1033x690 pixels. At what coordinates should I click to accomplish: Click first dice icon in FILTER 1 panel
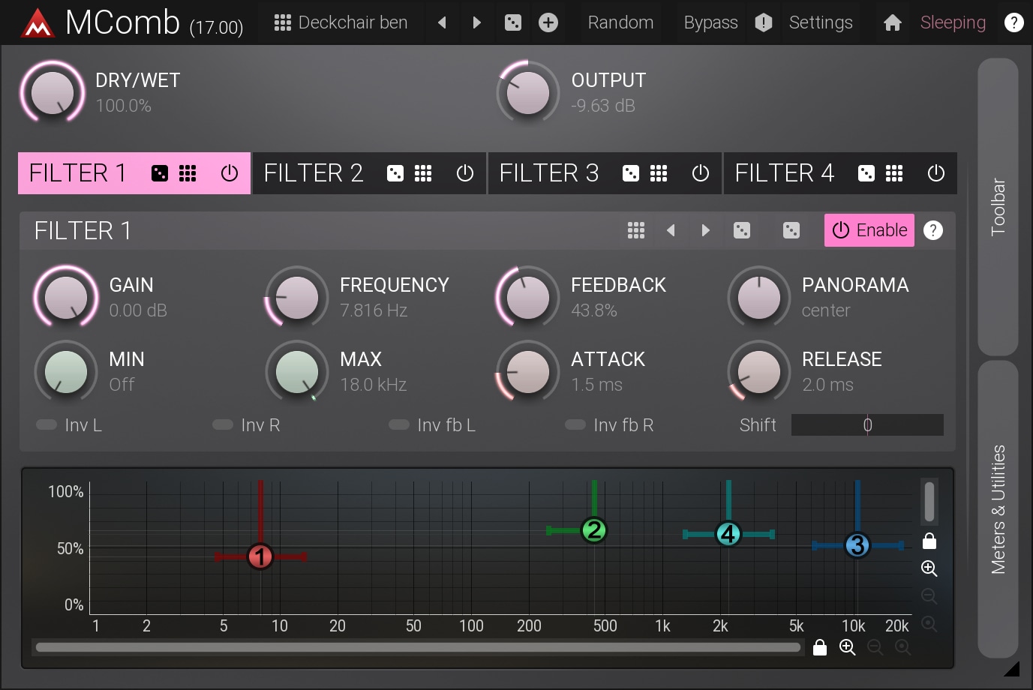coord(742,230)
